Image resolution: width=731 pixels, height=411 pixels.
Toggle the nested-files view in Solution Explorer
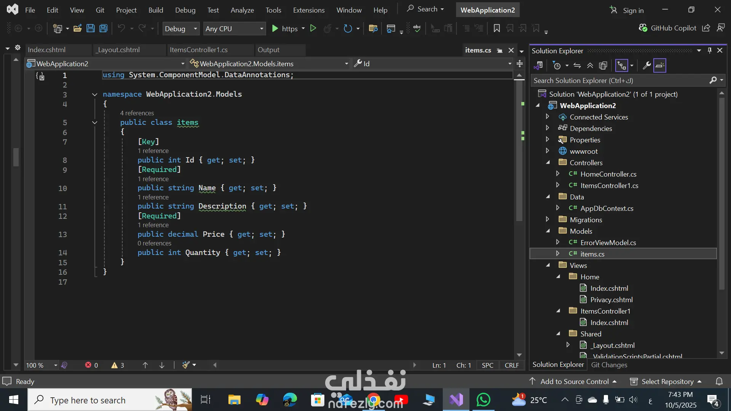[621, 66]
